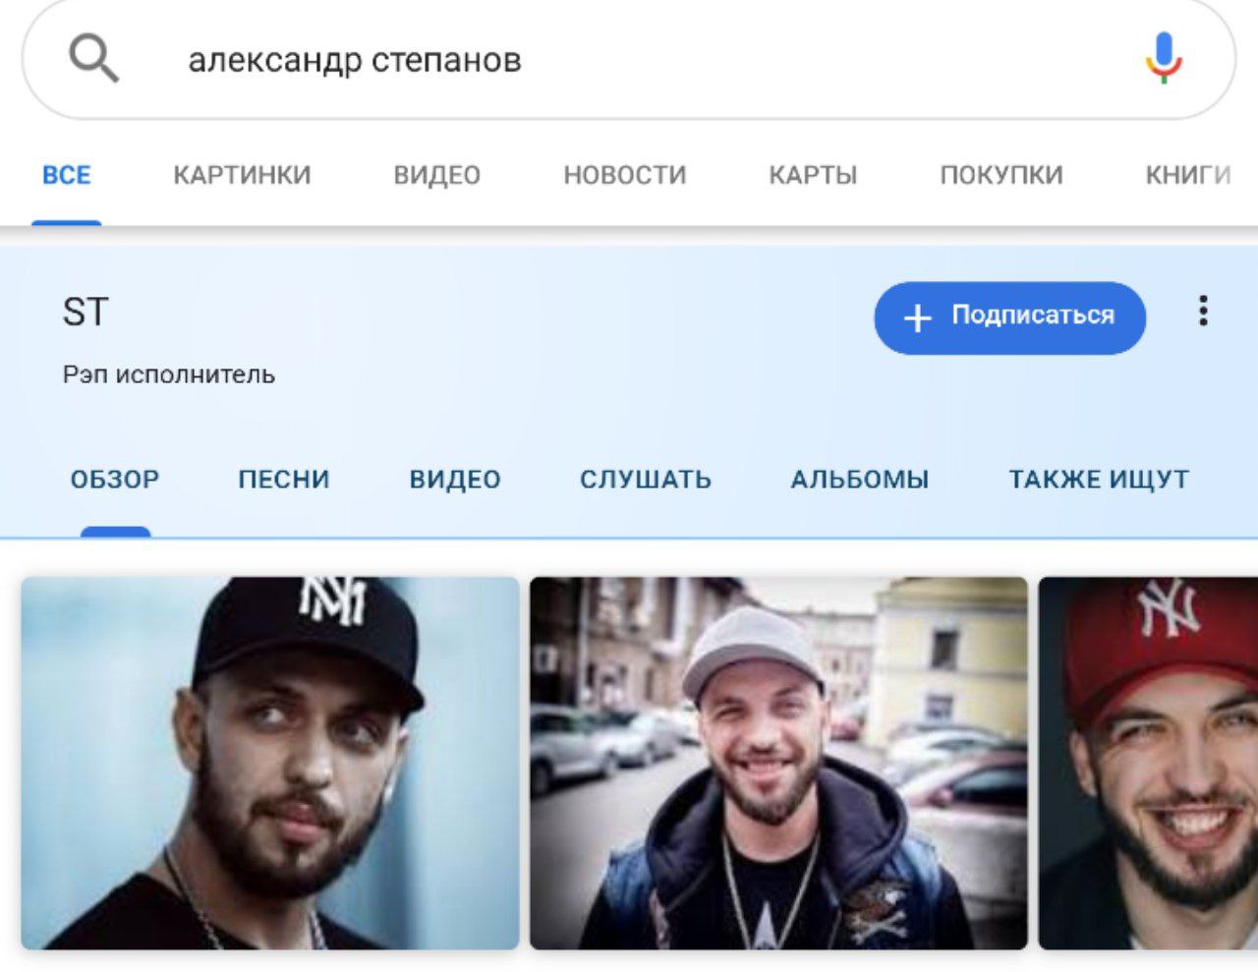The image size is (1258, 972).
Task: Switch to the ВСЕ tab
Action: pyautogui.click(x=67, y=175)
